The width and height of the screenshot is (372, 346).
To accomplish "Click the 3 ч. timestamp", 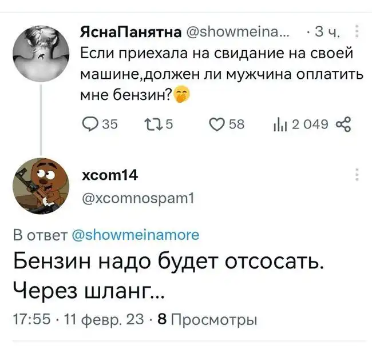I will click(328, 31).
